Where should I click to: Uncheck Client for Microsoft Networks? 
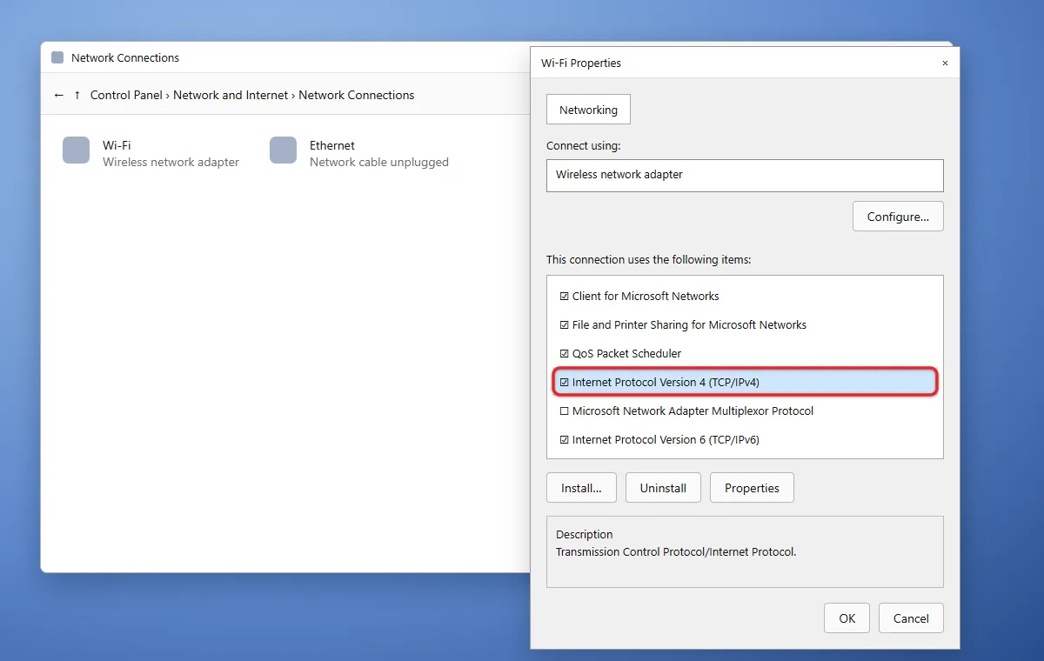coord(564,297)
